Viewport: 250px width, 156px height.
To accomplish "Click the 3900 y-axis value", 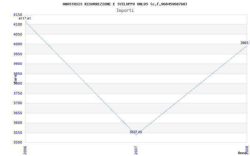I will click(x=17, y=64).
